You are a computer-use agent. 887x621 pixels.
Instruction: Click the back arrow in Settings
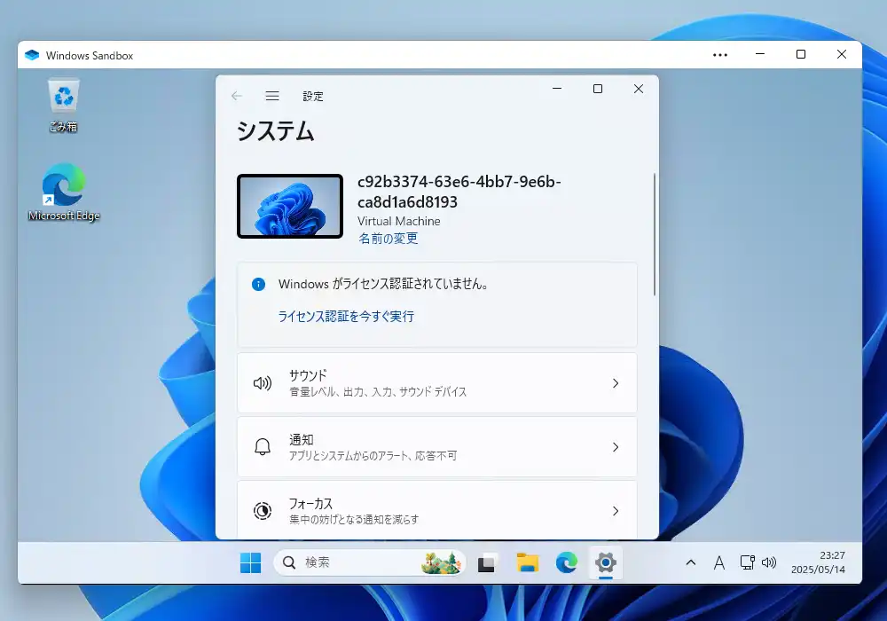237,96
